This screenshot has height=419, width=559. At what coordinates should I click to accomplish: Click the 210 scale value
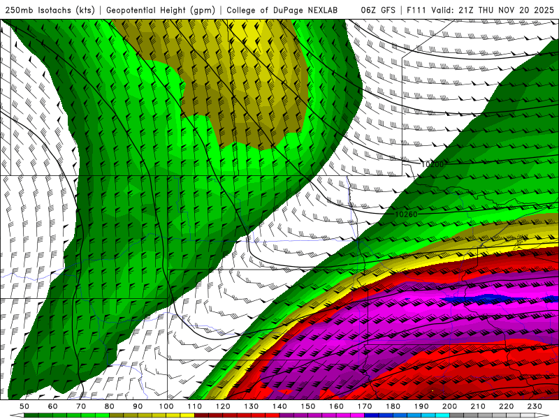478,406
